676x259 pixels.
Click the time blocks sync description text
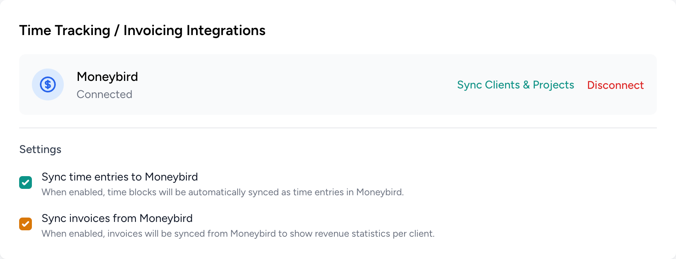coord(222,192)
